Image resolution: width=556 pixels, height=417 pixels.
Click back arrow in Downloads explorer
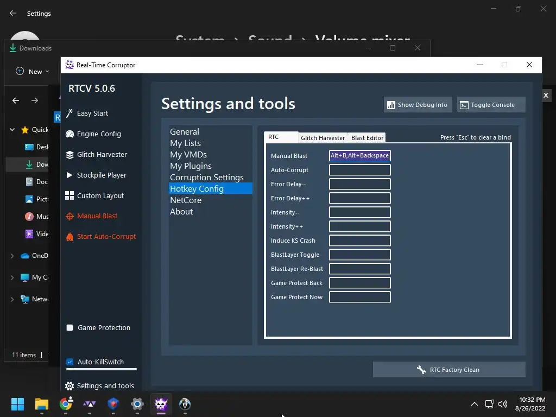coord(16,100)
